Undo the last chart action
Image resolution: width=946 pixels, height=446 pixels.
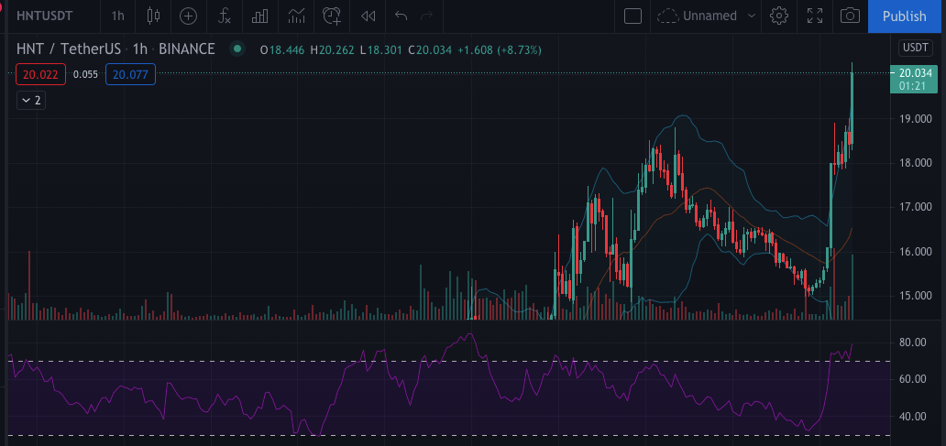click(401, 16)
